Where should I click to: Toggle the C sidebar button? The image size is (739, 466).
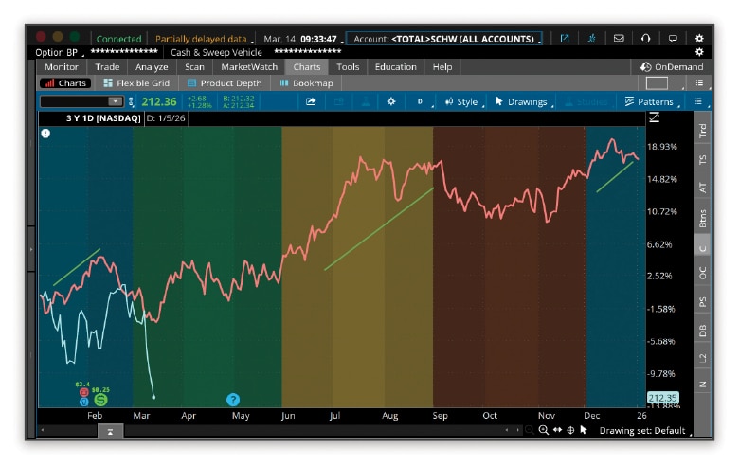(703, 248)
